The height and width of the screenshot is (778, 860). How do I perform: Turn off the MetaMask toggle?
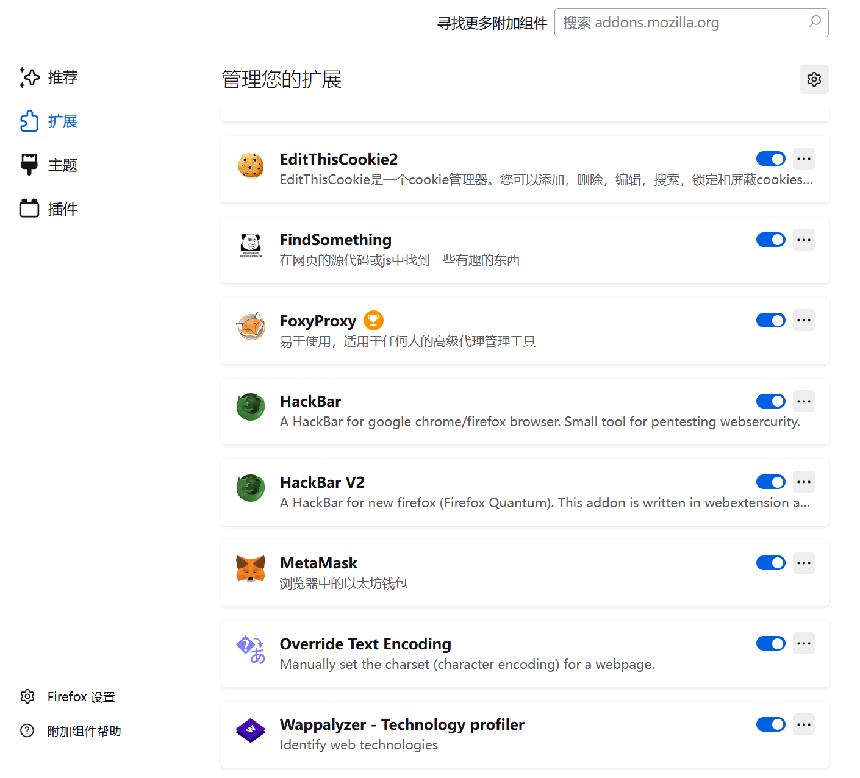771,563
